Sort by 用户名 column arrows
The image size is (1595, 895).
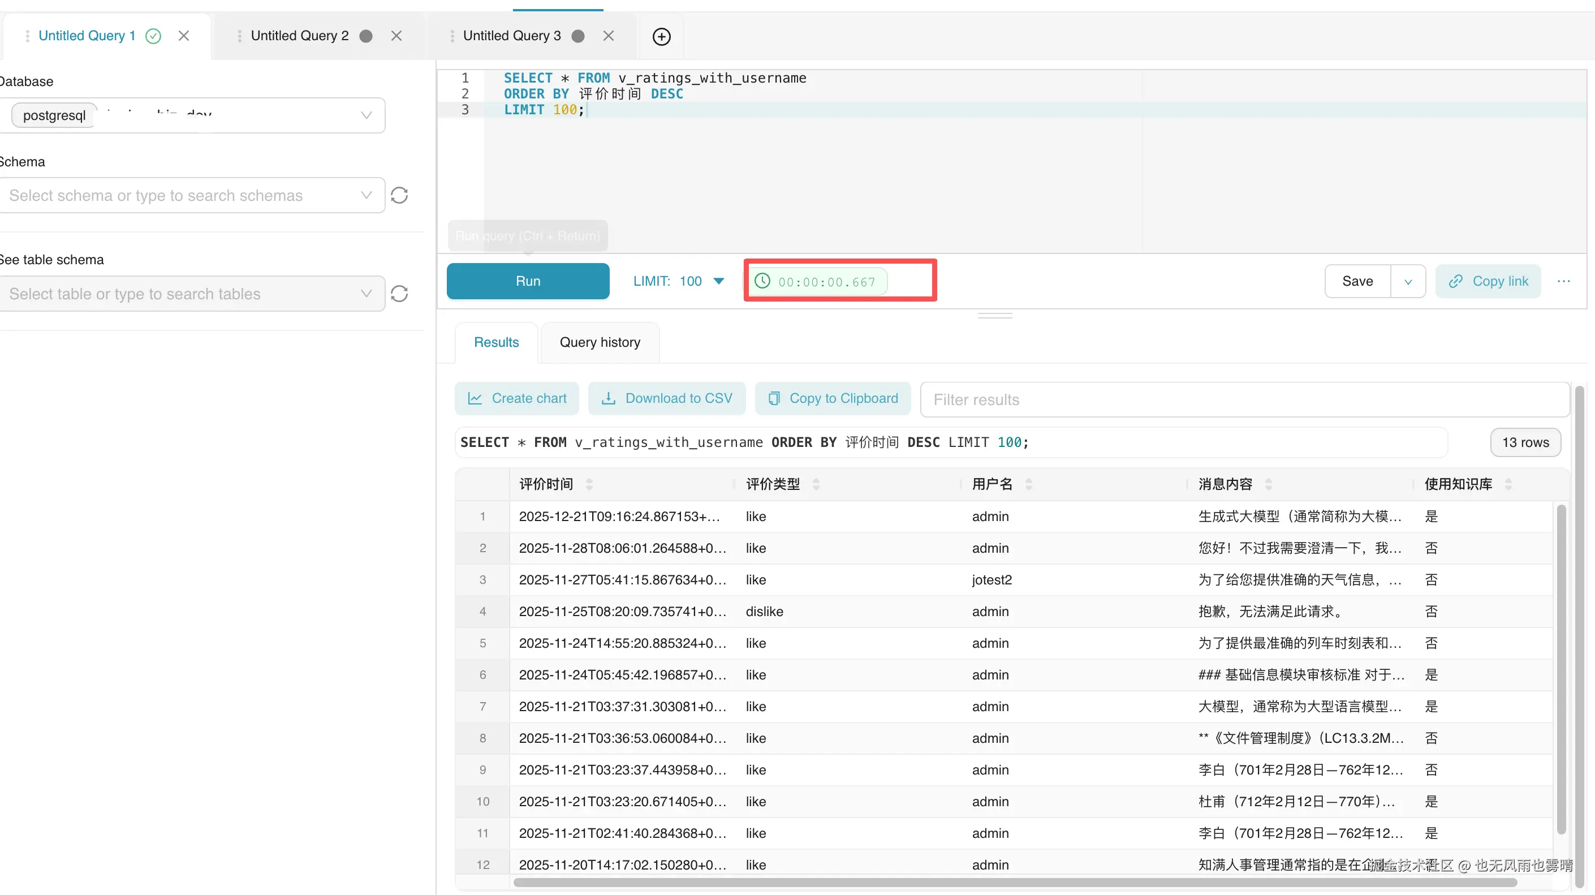click(1028, 484)
